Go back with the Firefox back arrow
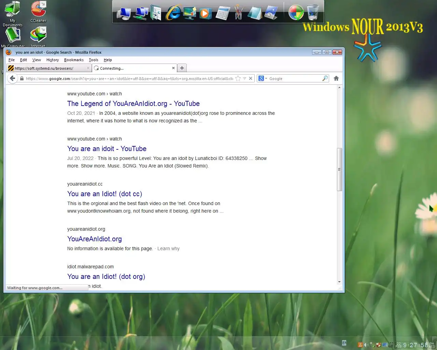The width and height of the screenshot is (437, 350). (x=13, y=78)
